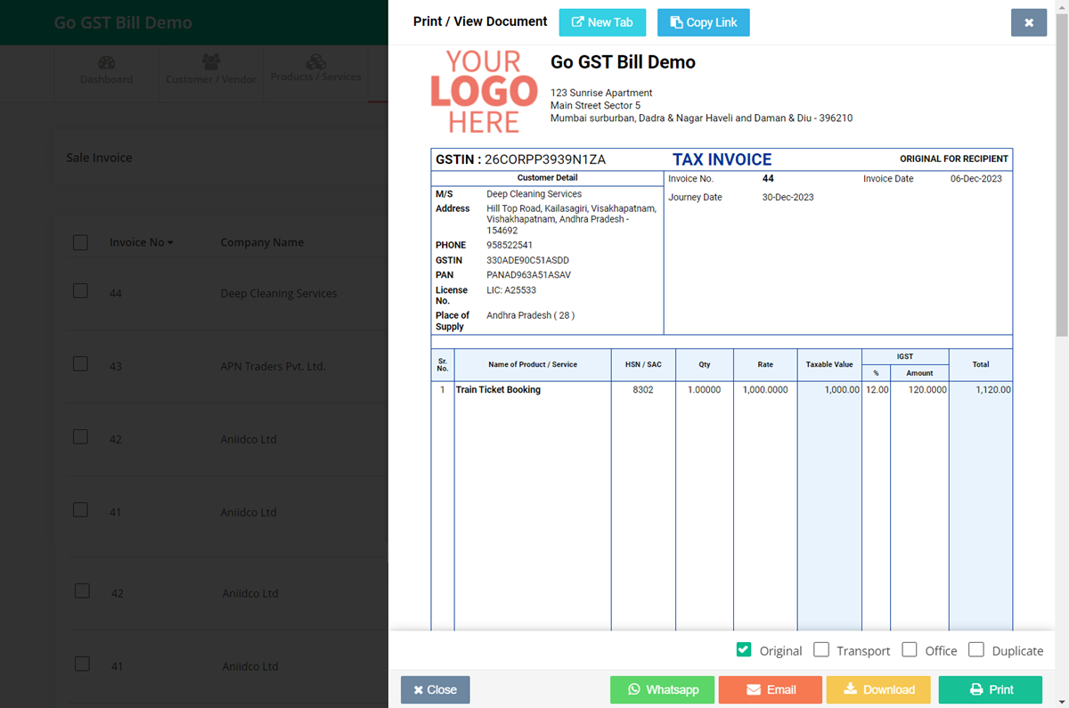The height and width of the screenshot is (708, 1069).
Task: Close the document panel with X icon
Action: (x=1028, y=23)
